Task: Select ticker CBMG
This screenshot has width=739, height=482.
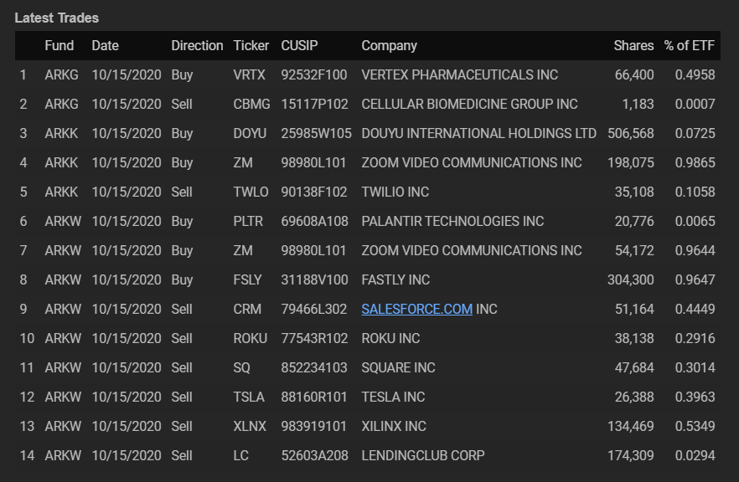Action: point(251,104)
